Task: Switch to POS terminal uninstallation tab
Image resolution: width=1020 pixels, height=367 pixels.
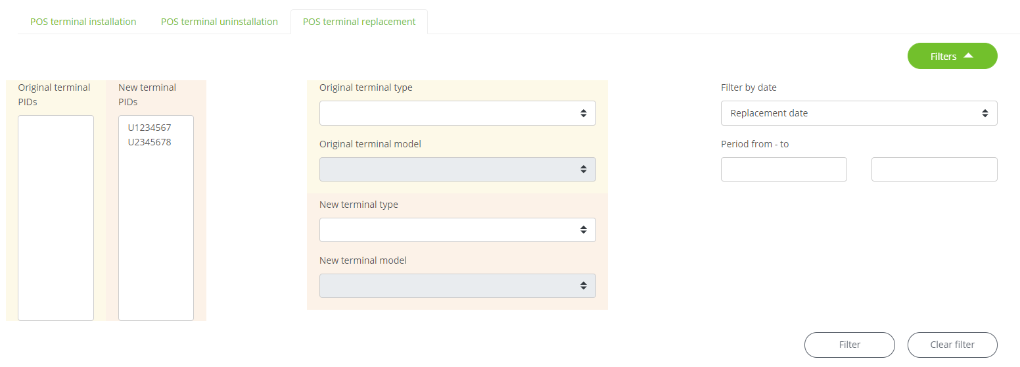Action: click(x=220, y=22)
